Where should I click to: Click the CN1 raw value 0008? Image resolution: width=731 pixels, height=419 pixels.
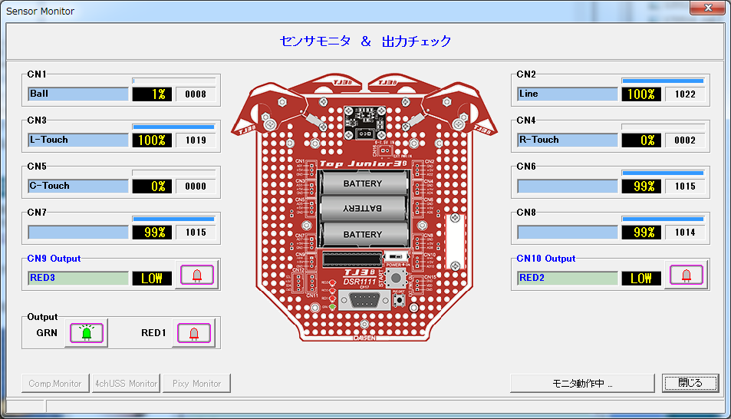(196, 94)
